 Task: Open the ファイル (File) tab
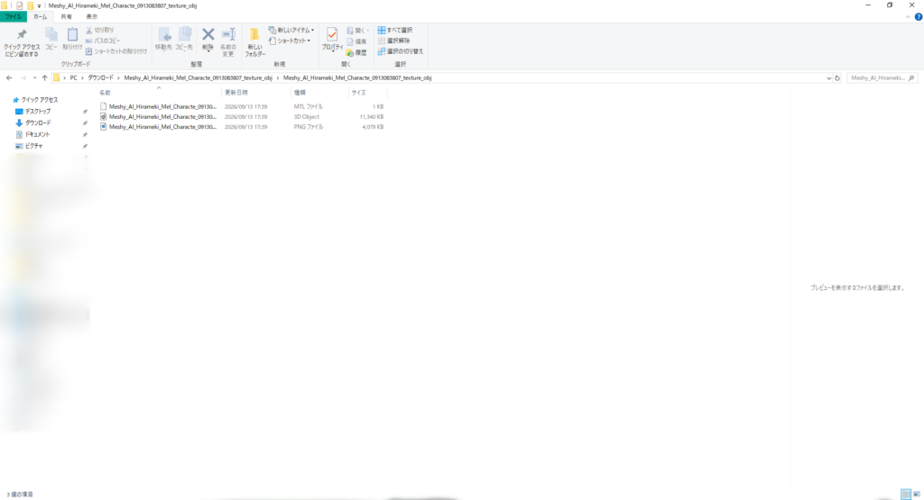pos(13,17)
